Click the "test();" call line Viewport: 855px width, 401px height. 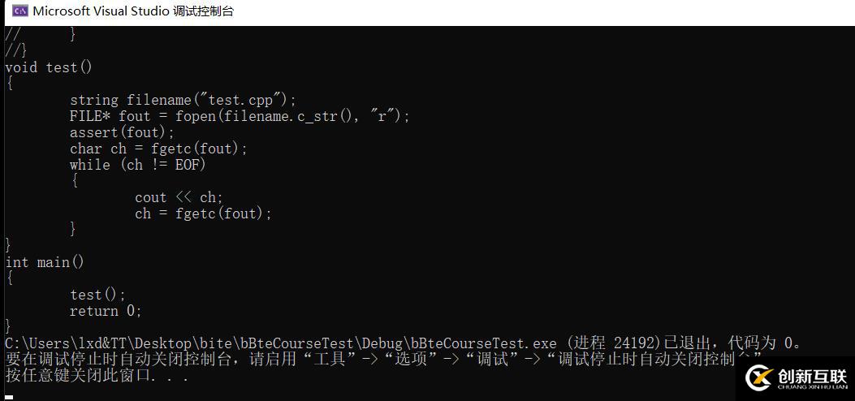[x=97, y=295]
